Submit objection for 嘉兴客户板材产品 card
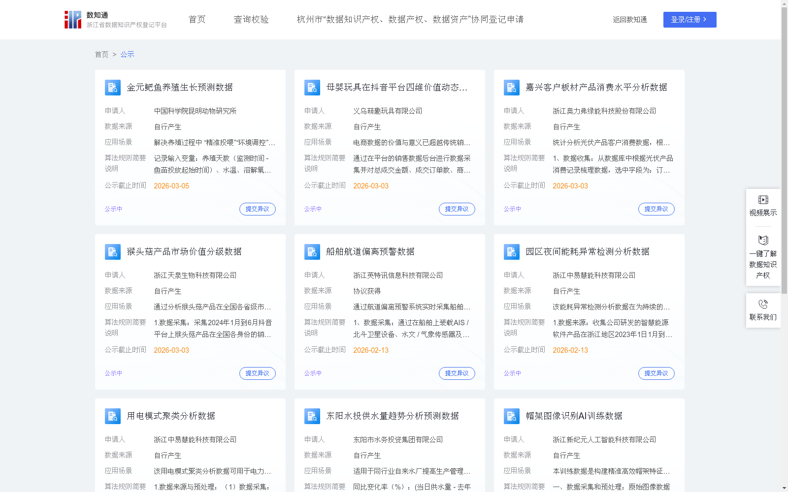The width and height of the screenshot is (788, 492). coord(657,209)
